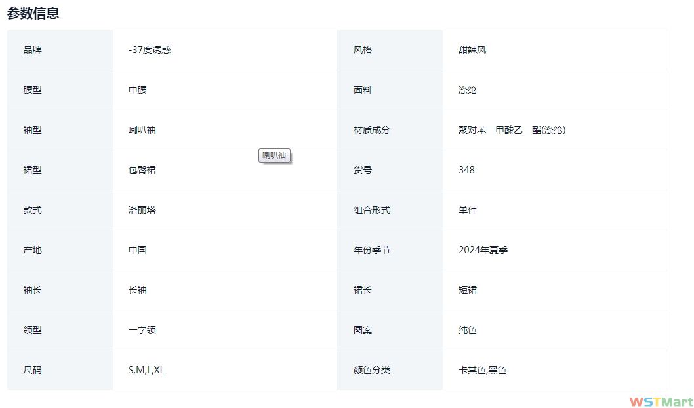Select the 2024年夏季 season value
This screenshot has width=694, height=408.
[483, 250]
